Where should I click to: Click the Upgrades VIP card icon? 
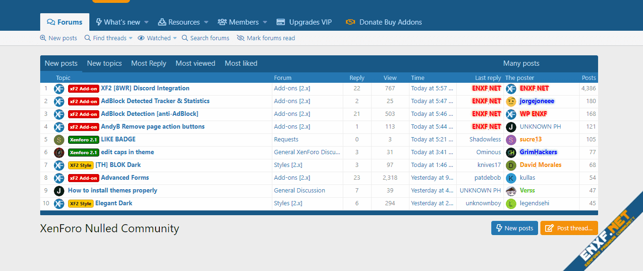(281, 22)
